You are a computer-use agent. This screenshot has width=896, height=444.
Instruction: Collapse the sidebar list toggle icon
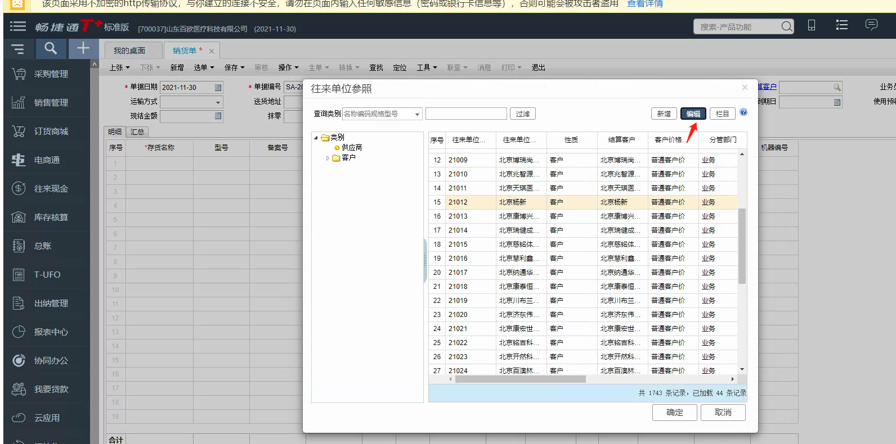click(18, 49)
